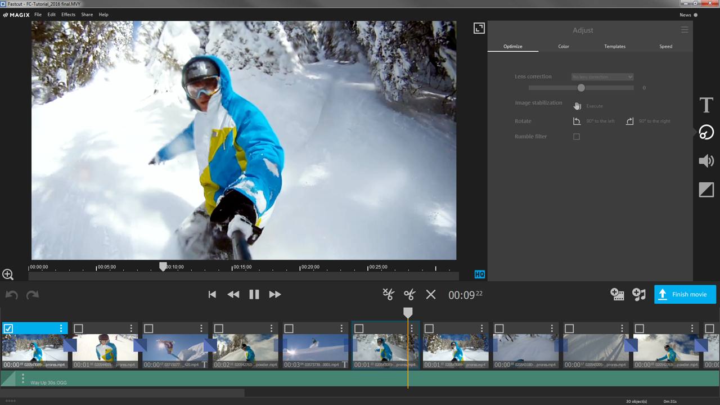Click Execute for image stabilization
720x405 pixels.
coord(595,106)
